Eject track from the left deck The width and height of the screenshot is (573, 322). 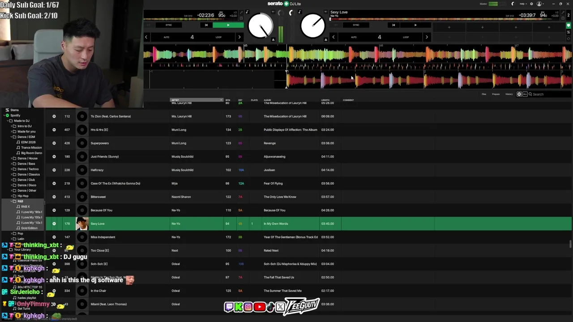[x=273, y=40]
